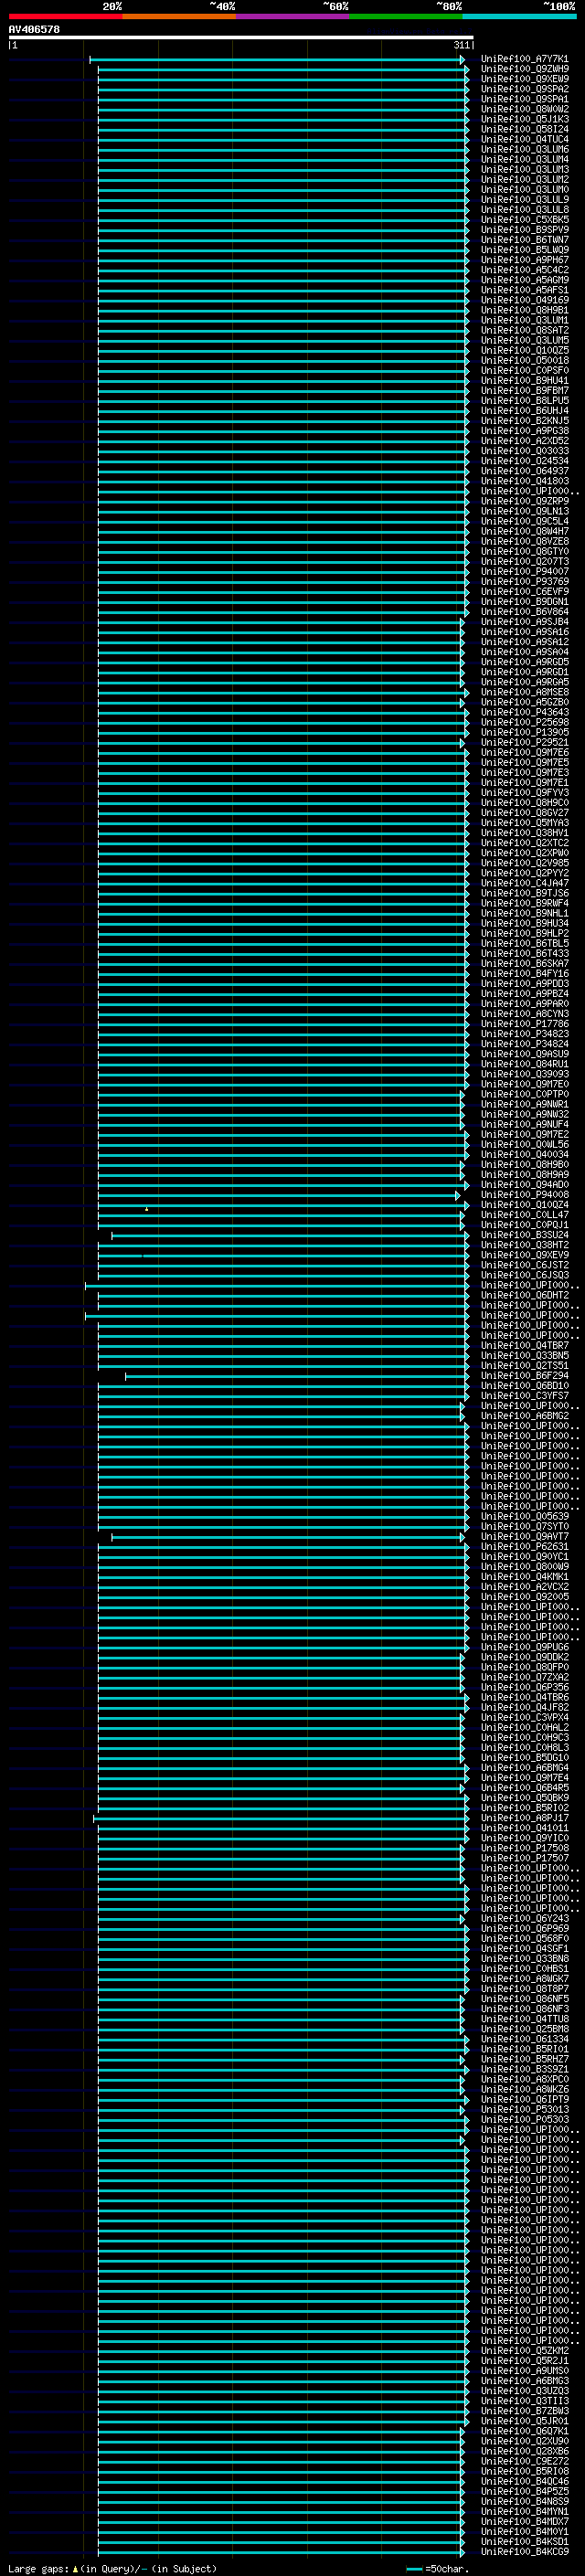The image size is (585, 2576).
Task: Click the white query sequence ruler bar
Action: pos(241,38)
